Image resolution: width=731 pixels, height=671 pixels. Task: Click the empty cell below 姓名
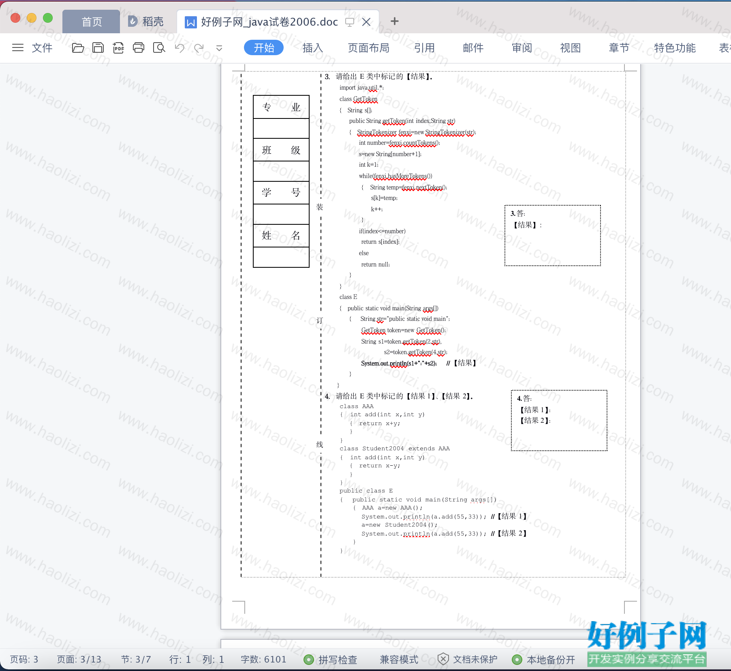tap(281, 257)
